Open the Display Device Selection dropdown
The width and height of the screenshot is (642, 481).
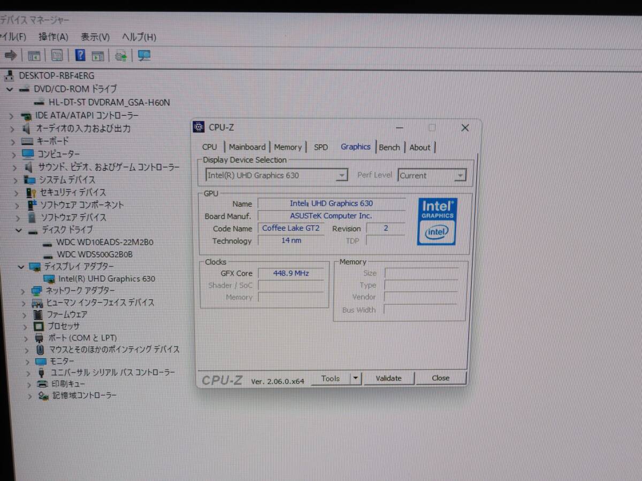(x=342, y=175)
